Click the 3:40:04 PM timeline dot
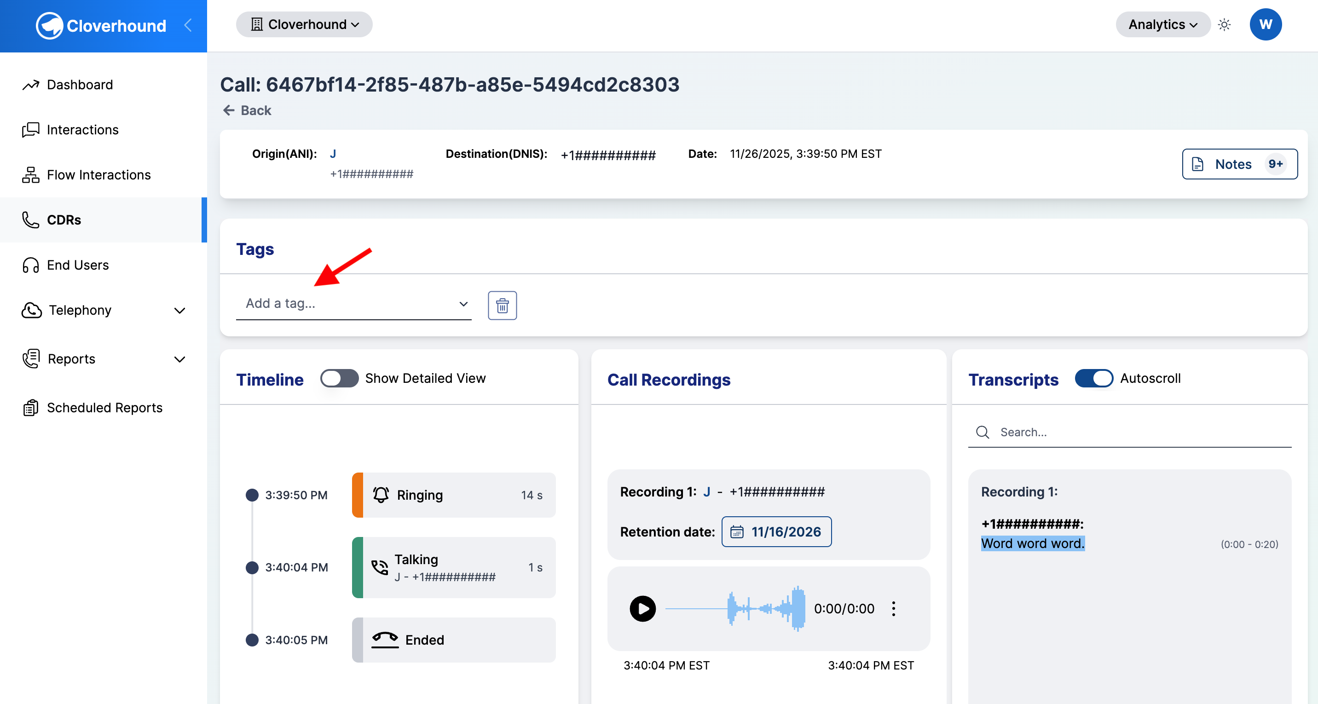The height and width of the screenshot is (704, 1318). [x=252, y=567]
